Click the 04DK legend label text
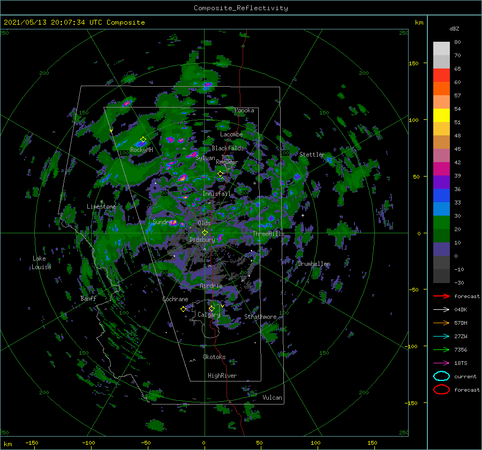Image resolution: width=482 pixels, height=450 pixels. (x=461, y=310)
